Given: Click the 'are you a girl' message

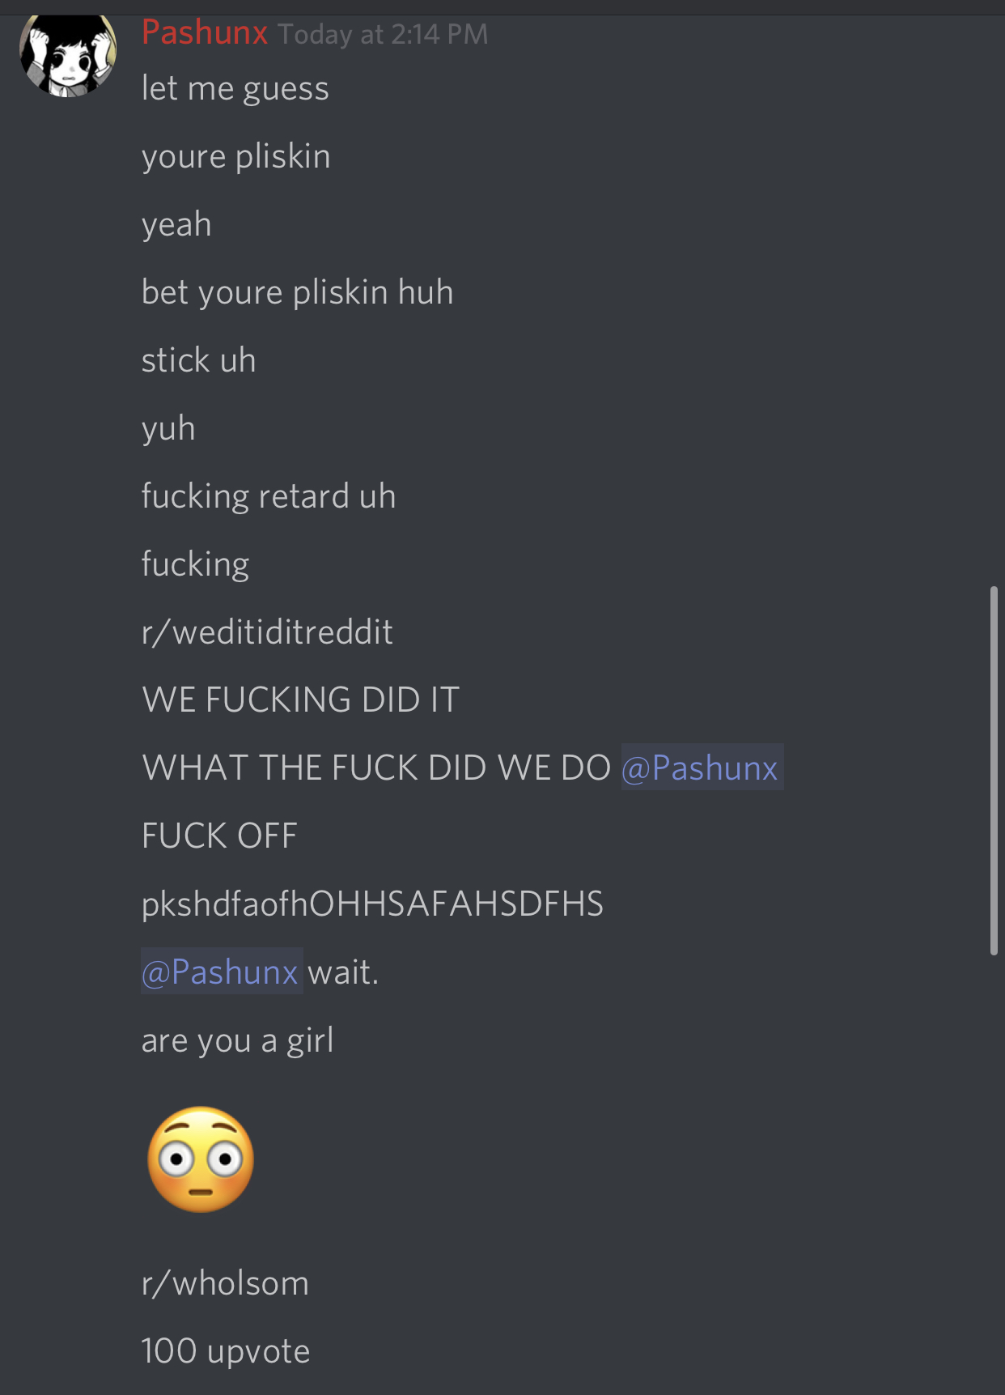Looking at the screenshot, I should point(238,1040).
